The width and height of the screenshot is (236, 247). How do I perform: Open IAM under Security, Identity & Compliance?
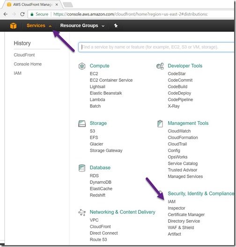click(171, 202)
